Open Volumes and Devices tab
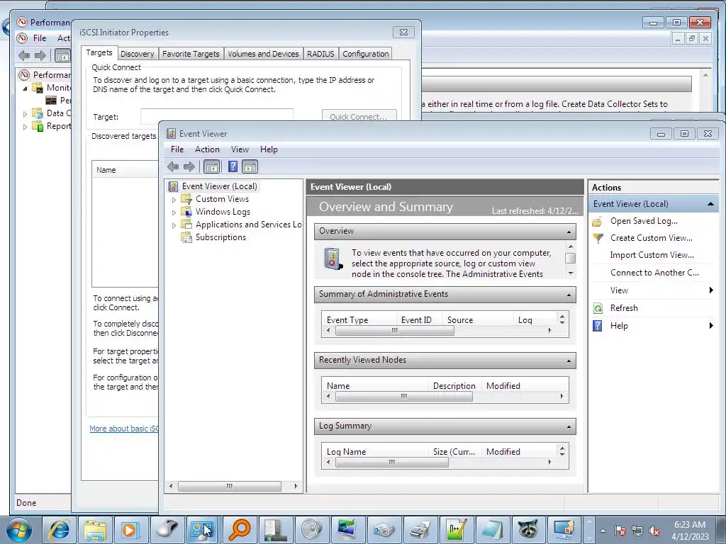The width and height of the screenshot is (726, 544). coord(263,54)
